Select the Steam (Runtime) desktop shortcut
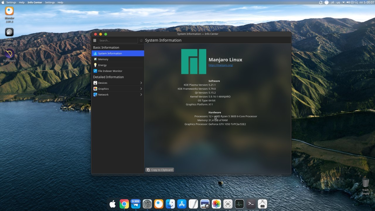This screenshot has width=375, height=211. (9, 33)
